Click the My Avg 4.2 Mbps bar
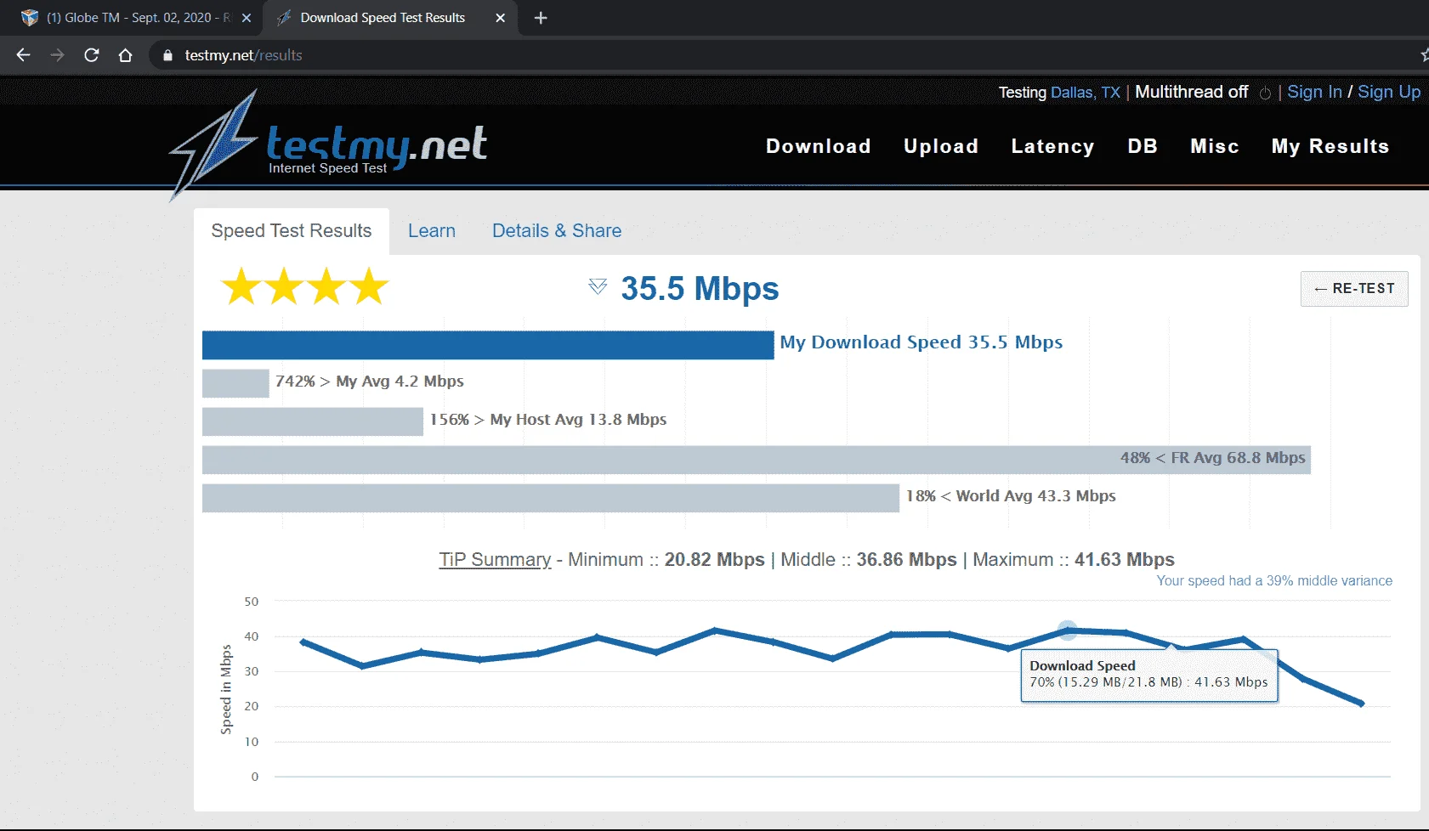Screen dimensions: 1429x831 click(x=235, y=383)
